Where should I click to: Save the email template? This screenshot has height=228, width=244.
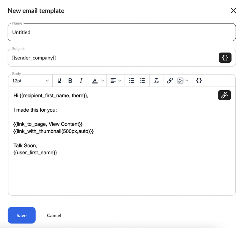click(22, 215)
